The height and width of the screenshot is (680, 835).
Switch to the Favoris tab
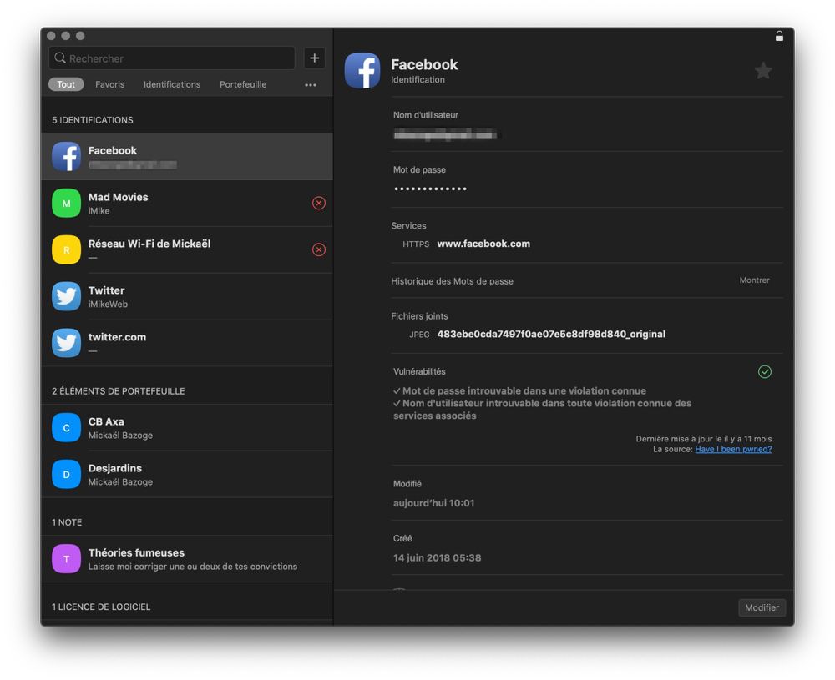(109, 84)
